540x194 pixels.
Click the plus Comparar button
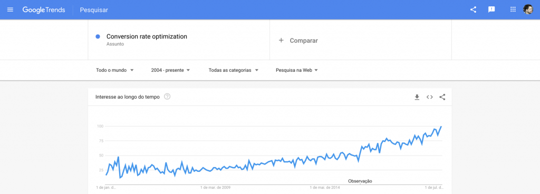pyautogui.click(x=298, y=41)
